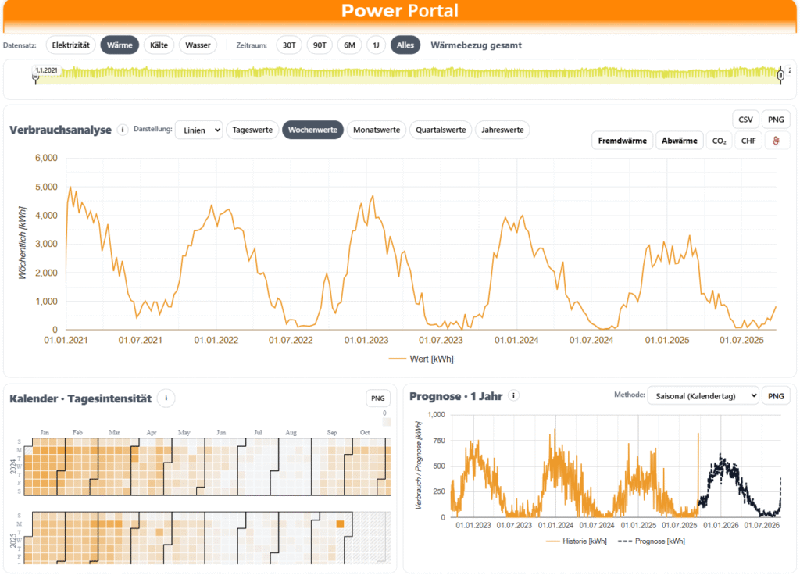Switch to Monatswerte aggregation
800x586 pixels.
coord(377,130)
